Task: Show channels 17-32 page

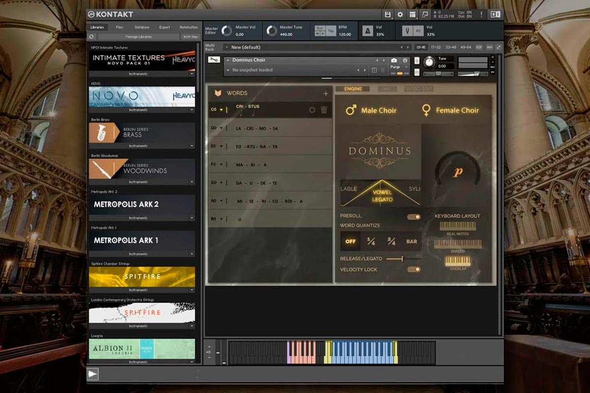Action: pyautogui.click(x=436, y=47)
